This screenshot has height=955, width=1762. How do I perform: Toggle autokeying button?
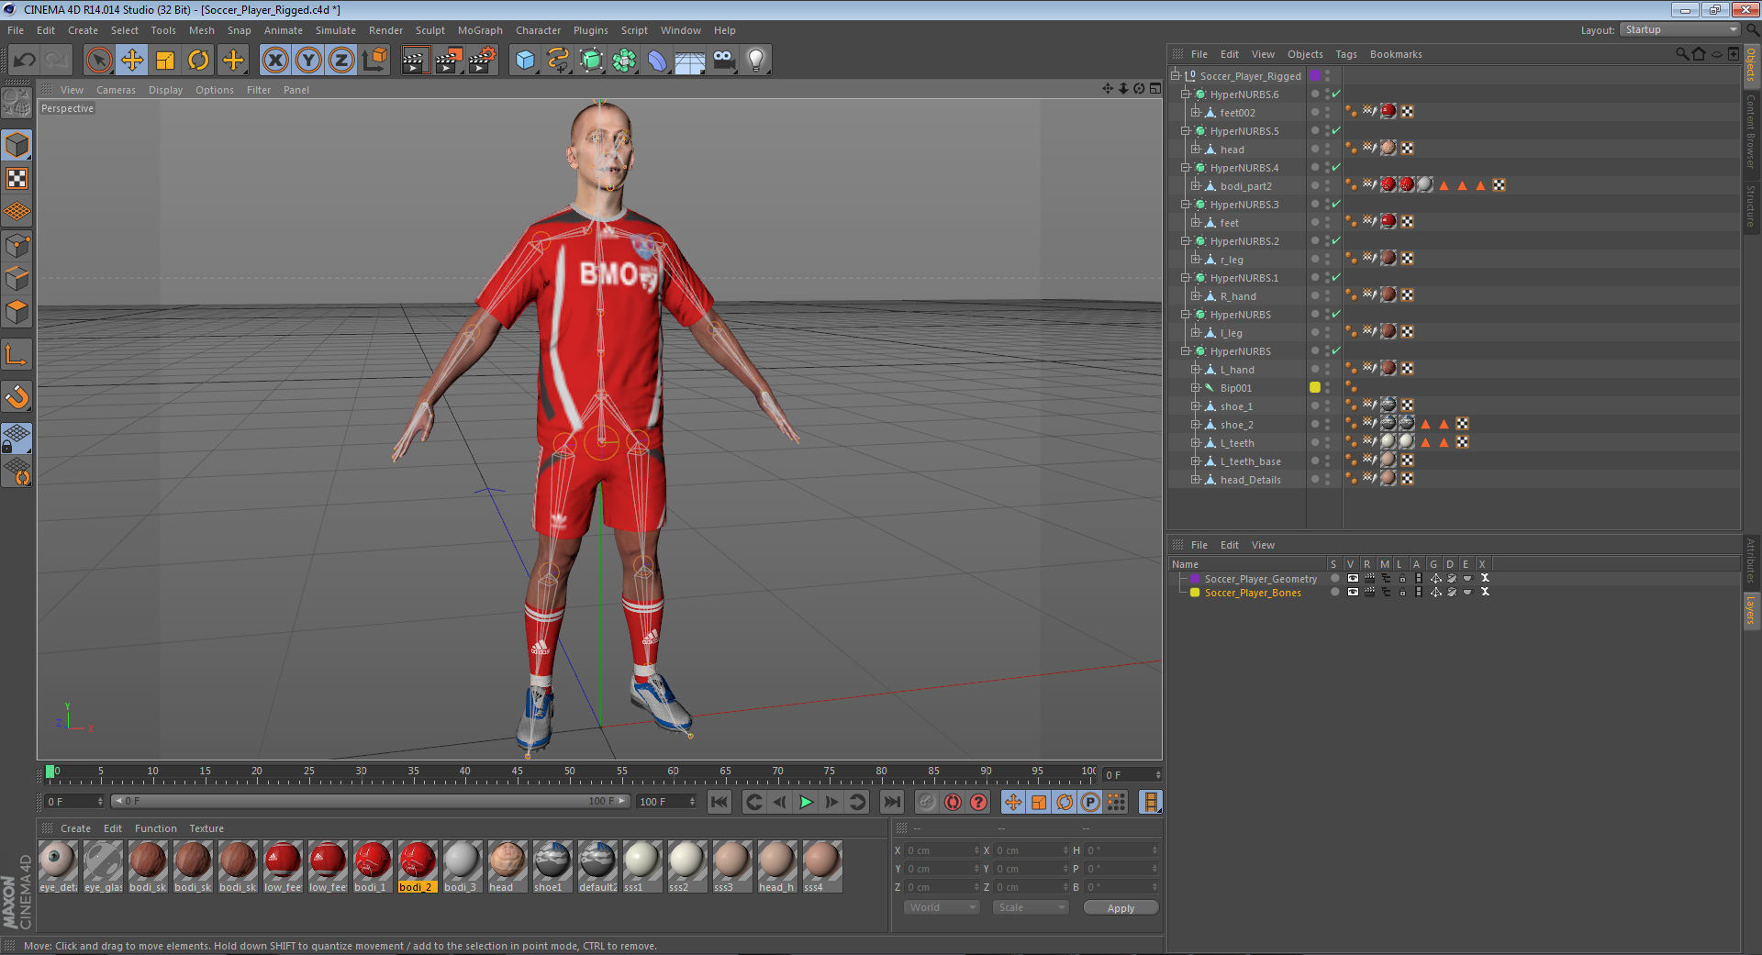pyautogui.click(x=953, y=802)
